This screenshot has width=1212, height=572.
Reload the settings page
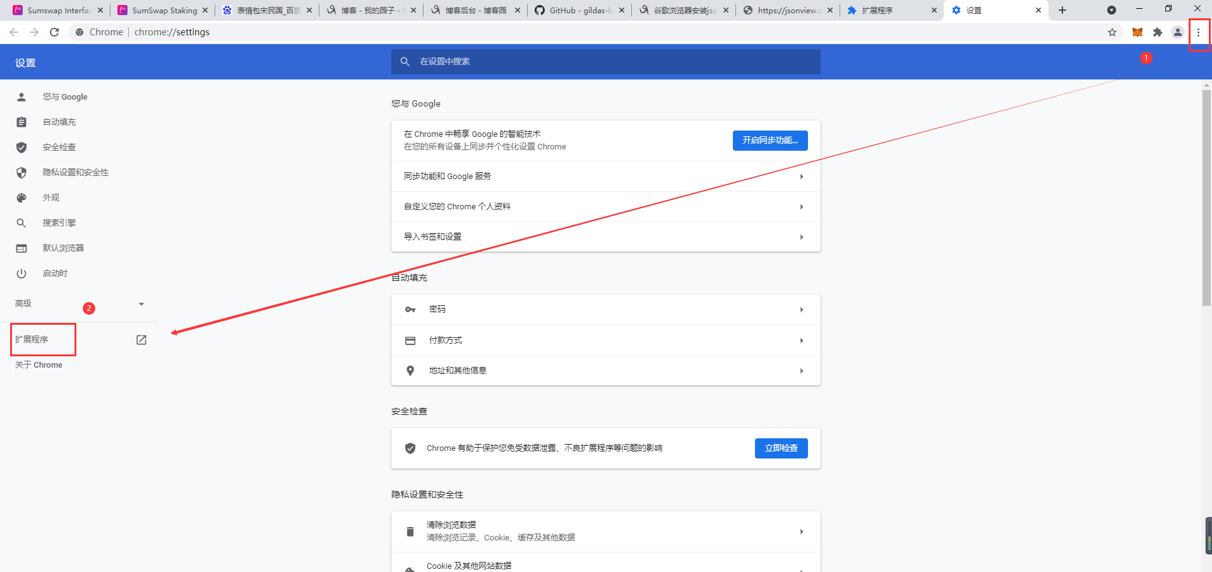54,32
